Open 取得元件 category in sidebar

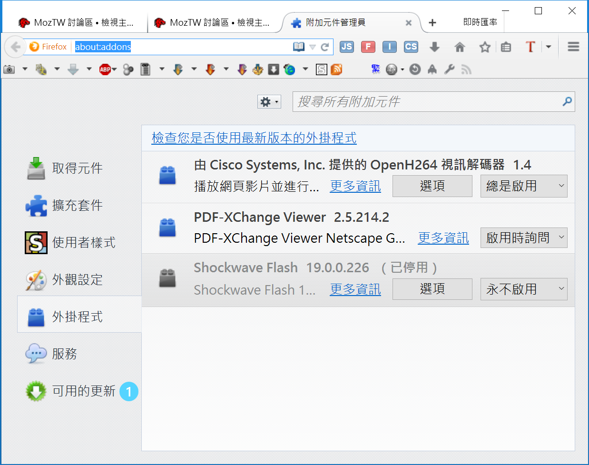click(79, 168)
